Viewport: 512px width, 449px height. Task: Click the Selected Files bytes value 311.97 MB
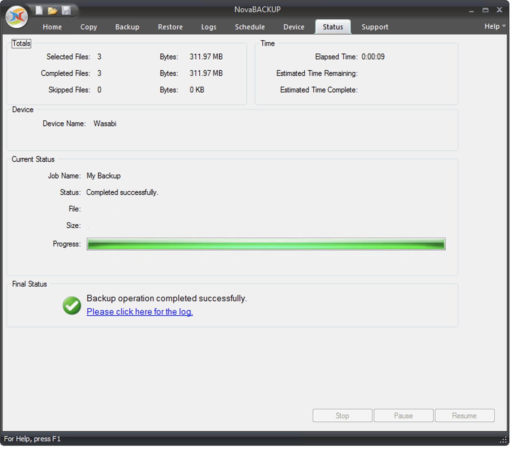[x=207, y=57]
